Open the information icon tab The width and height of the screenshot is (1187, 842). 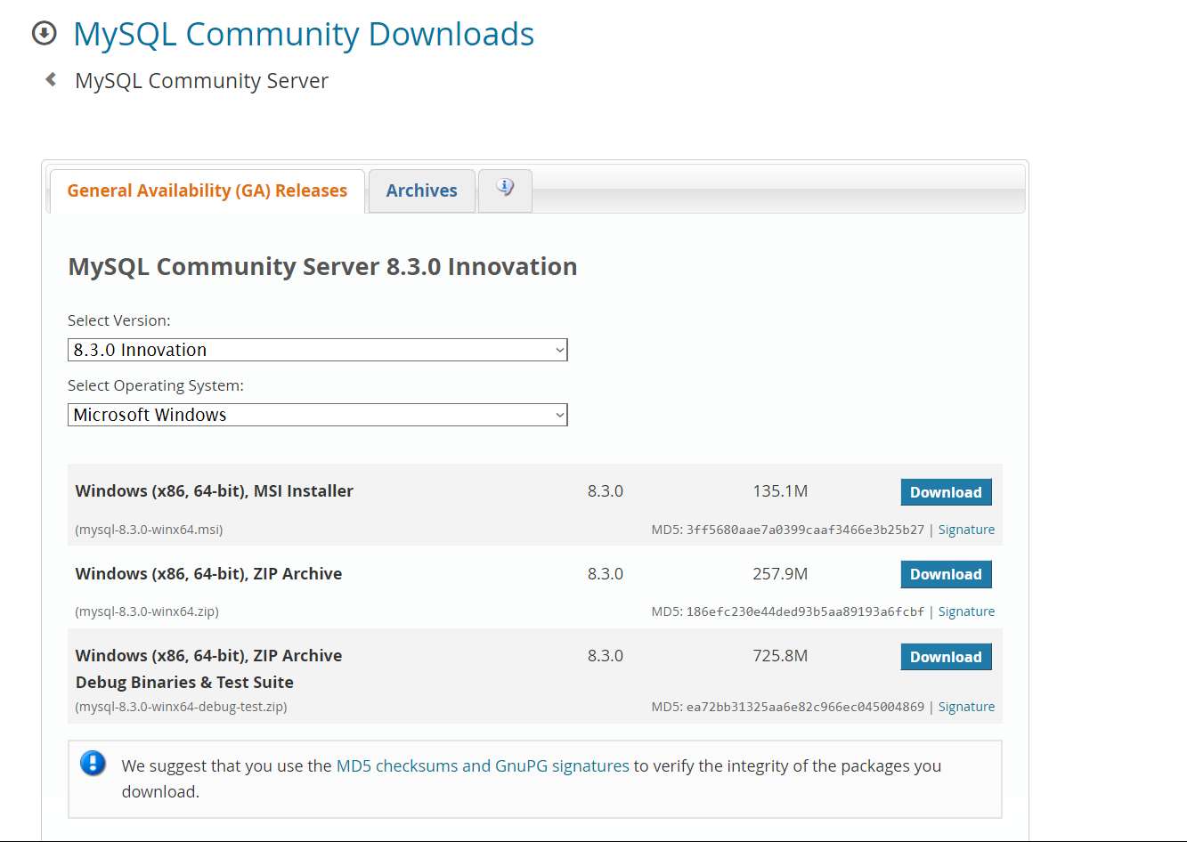(505, 190)
